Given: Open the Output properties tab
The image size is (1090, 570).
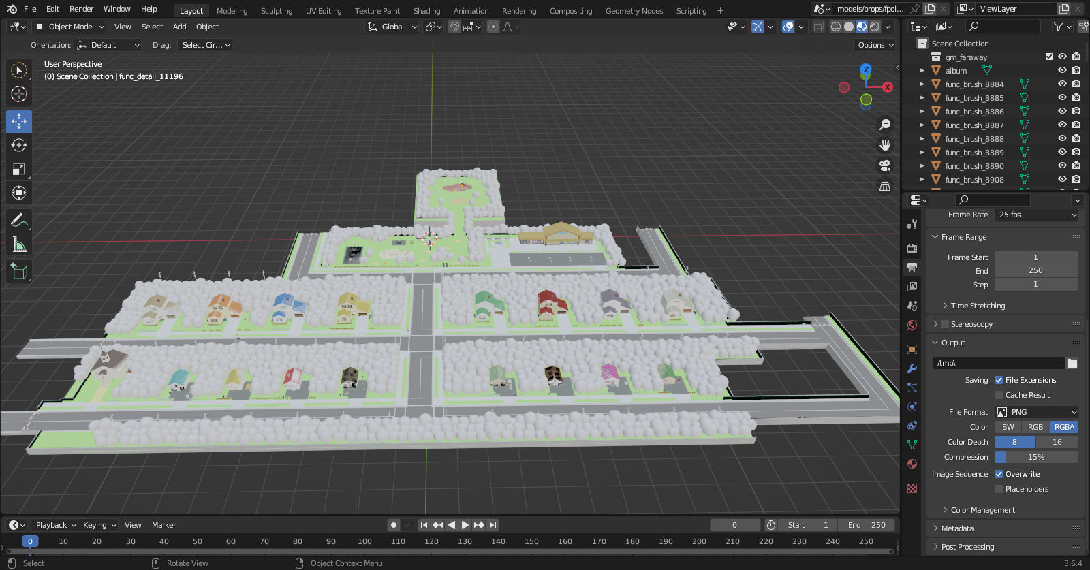Looking at the screenshot, I should 912,268.
